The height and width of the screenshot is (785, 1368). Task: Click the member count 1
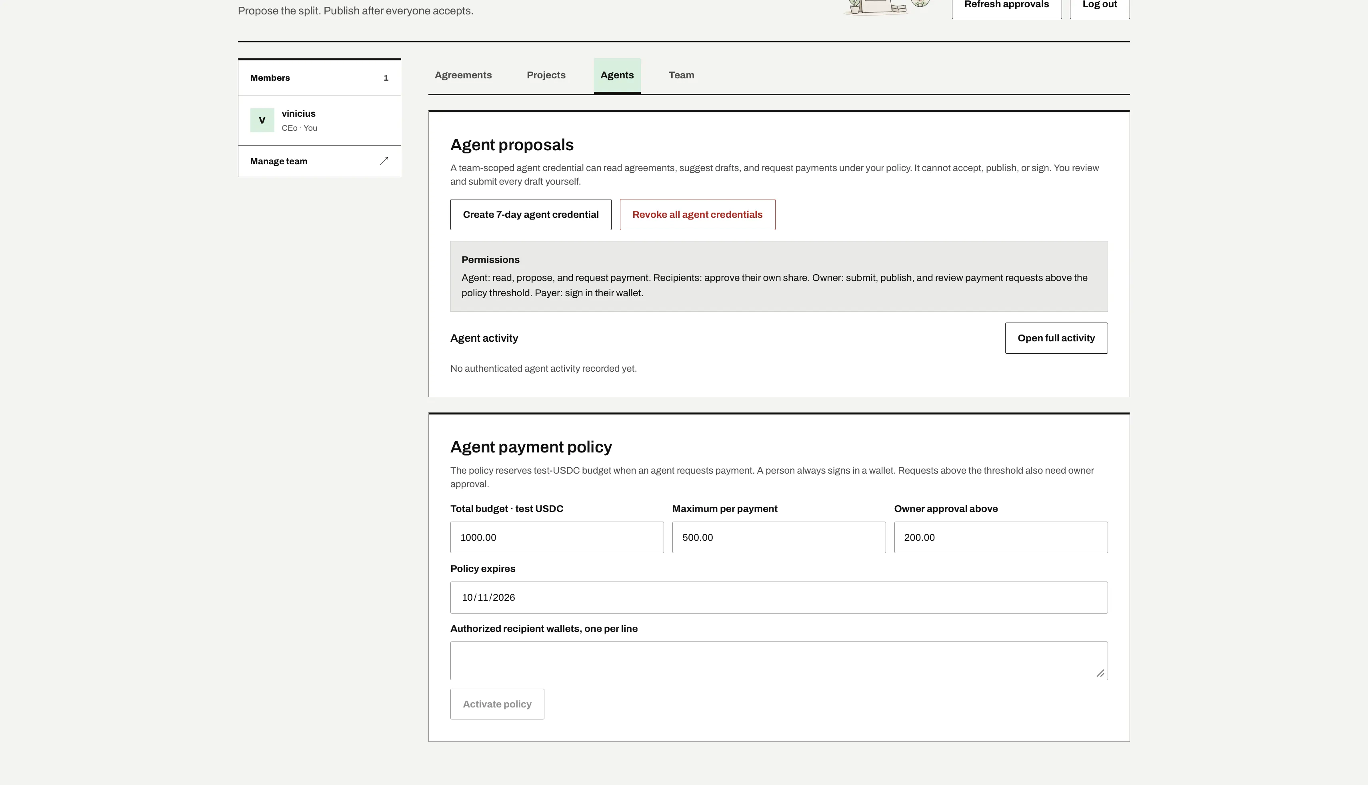click(x=386, y=78)
